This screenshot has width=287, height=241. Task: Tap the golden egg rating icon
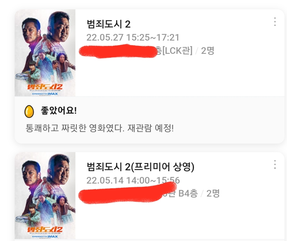[x=29, y=112]
